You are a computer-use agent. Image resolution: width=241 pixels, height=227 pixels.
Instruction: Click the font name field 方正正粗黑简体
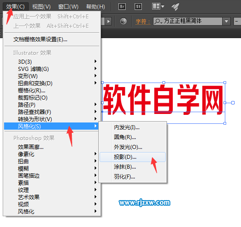click(188, 21)
